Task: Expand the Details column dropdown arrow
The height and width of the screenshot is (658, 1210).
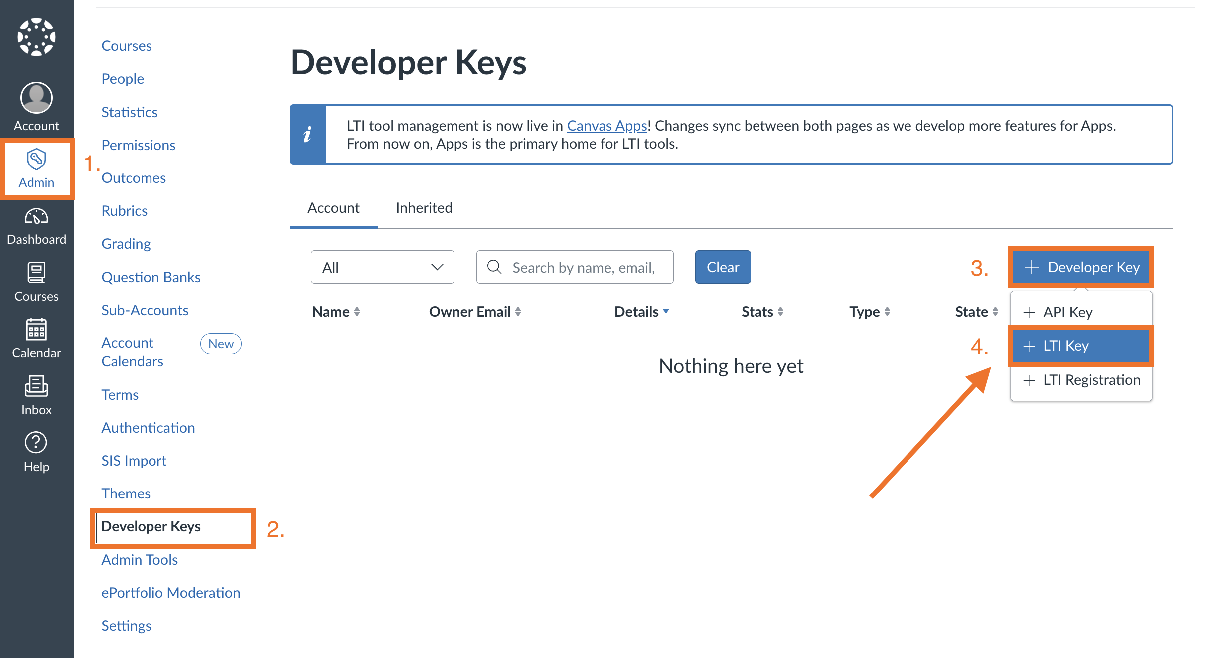Action: (666, 312)
